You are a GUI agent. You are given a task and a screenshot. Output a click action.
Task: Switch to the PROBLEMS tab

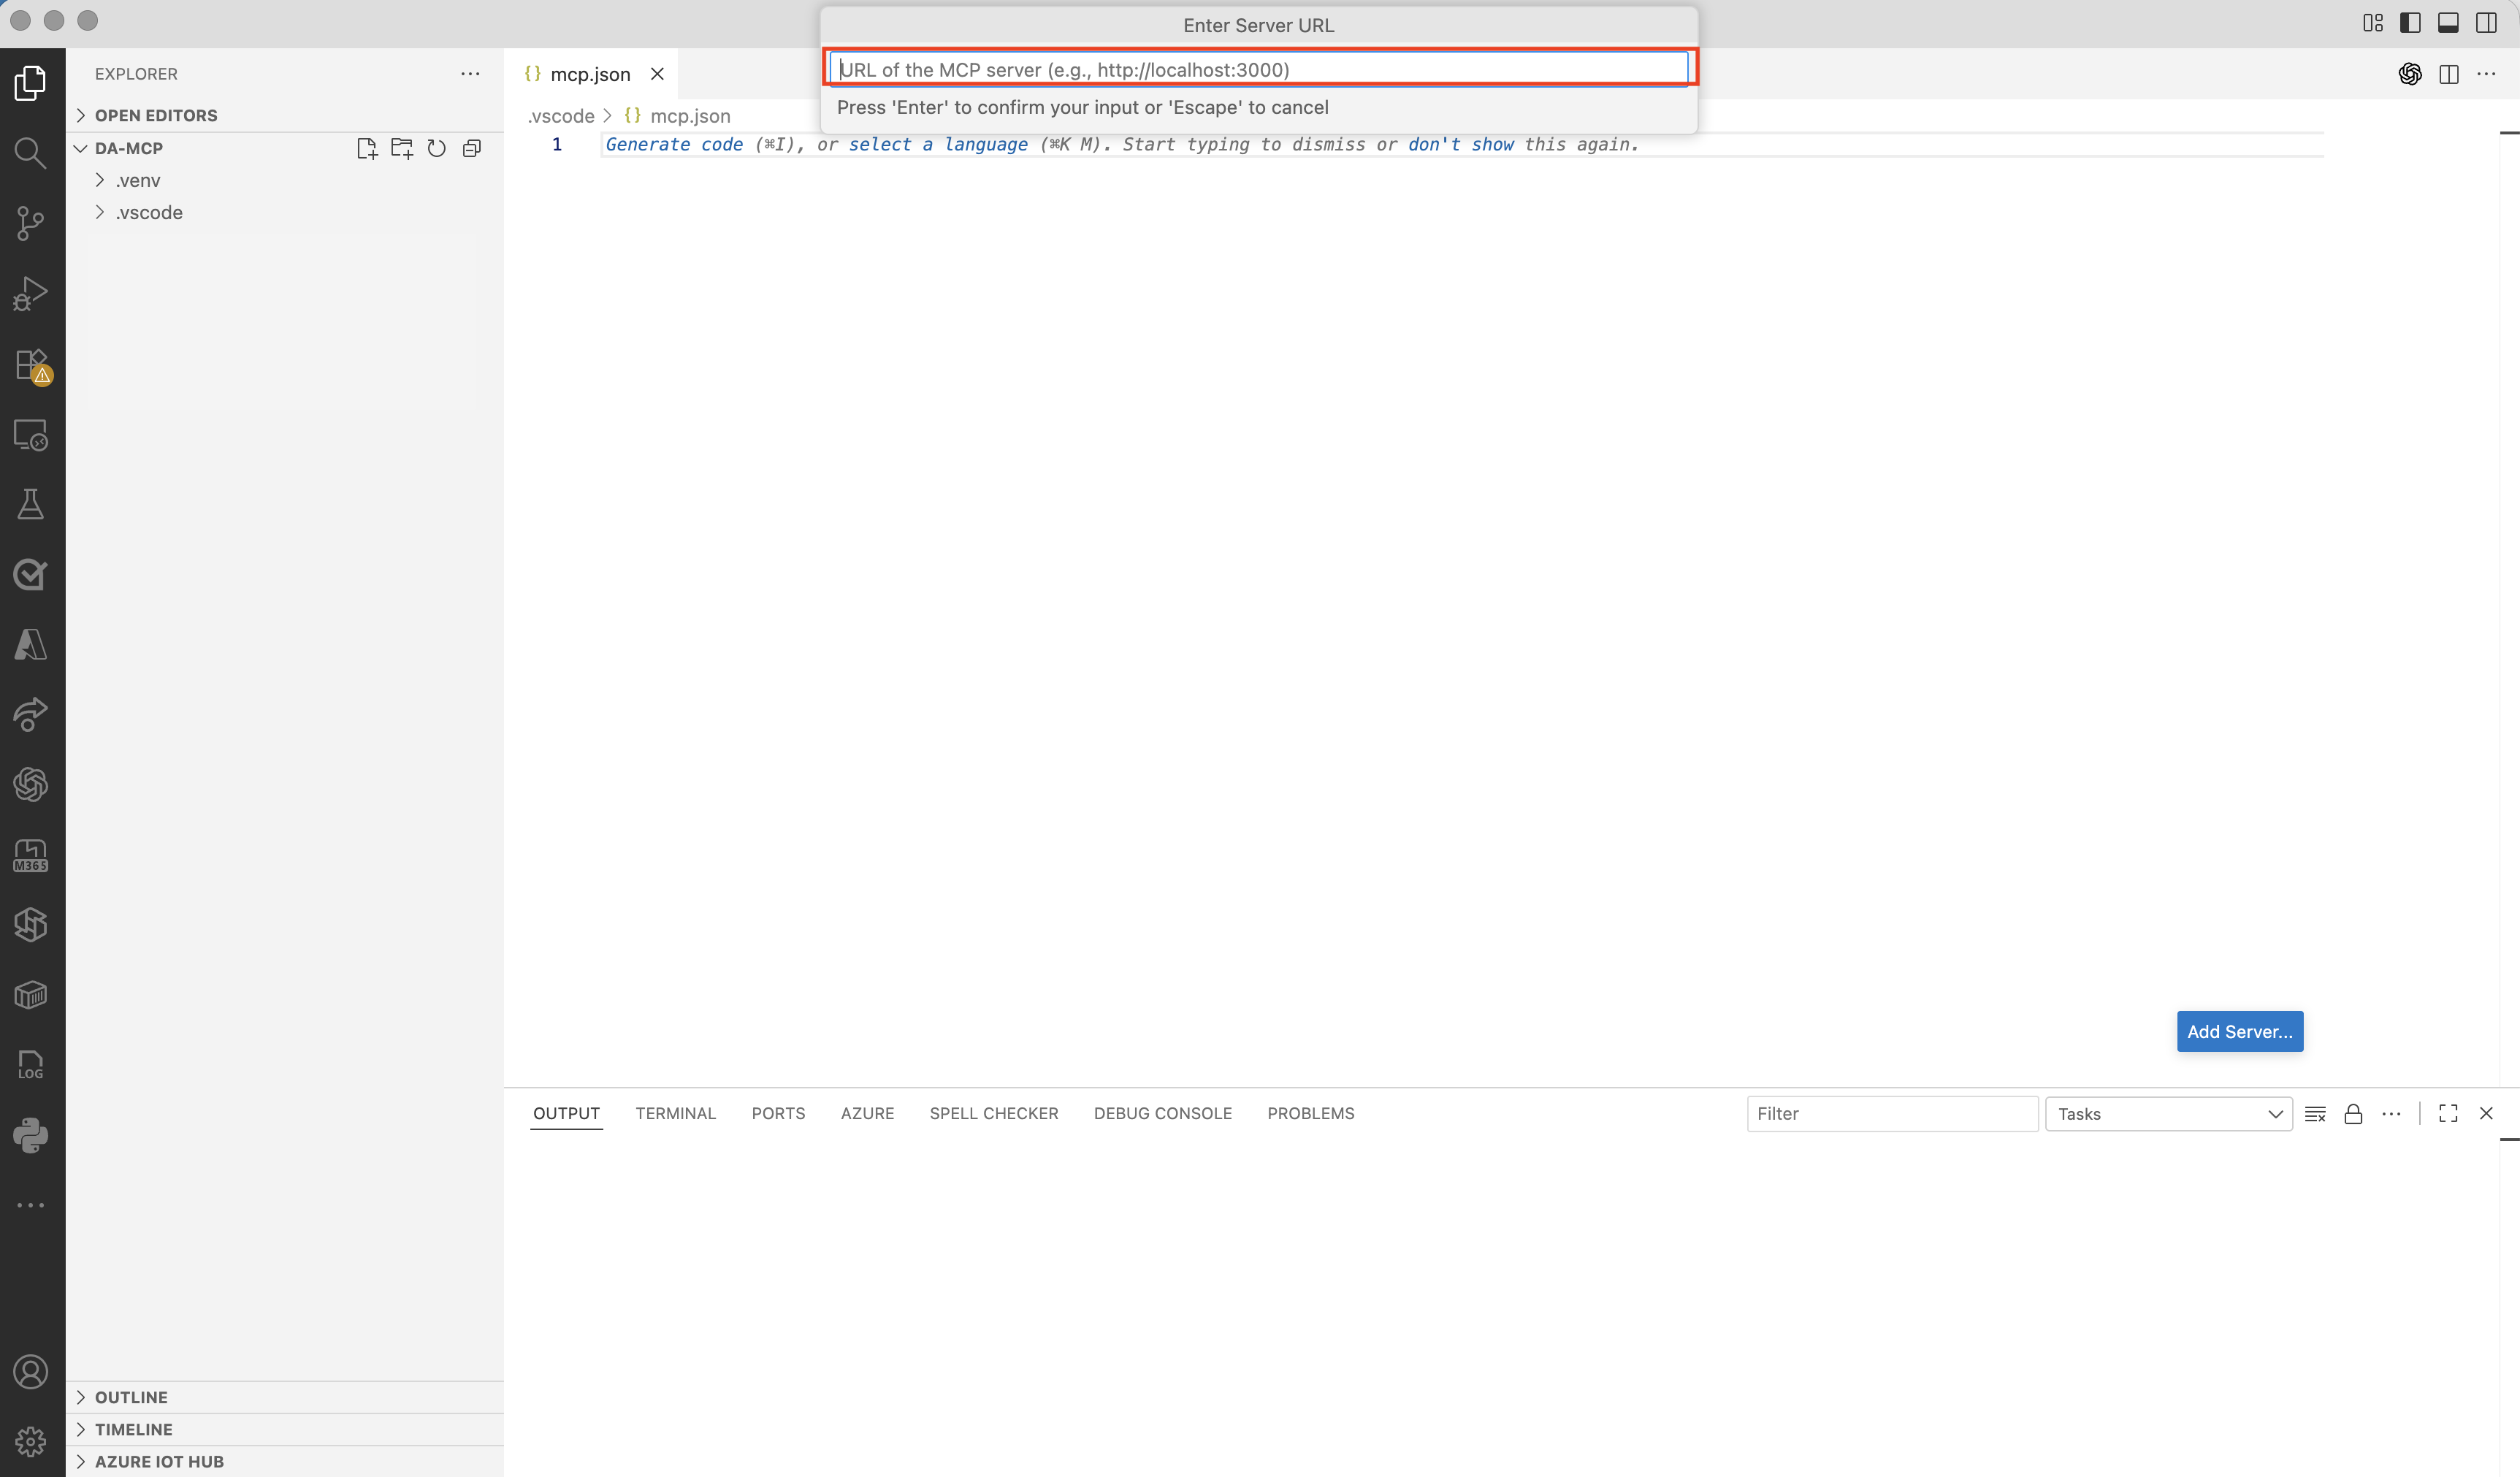click(1310, 1113)
